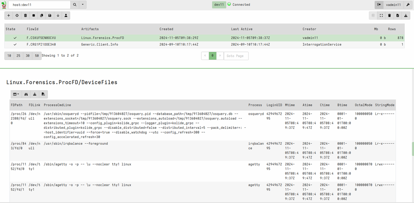Stop the collection with square icon
This screenshot has width=414, height=203.
33,15
